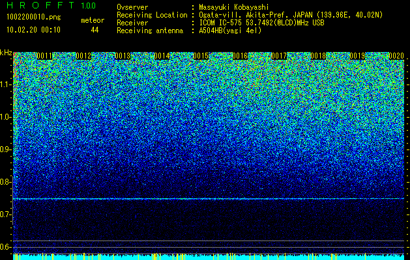
Task: Click the date stamp 10.02.20 00:10
Action: [33, 30]
